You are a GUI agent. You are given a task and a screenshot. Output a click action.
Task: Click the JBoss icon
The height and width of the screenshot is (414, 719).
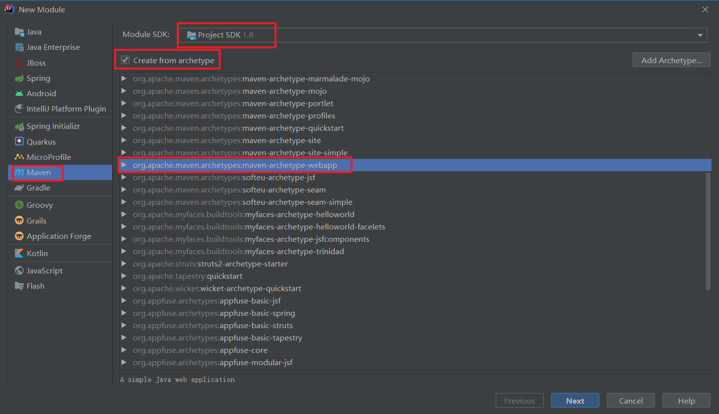[x=19, y=63]
